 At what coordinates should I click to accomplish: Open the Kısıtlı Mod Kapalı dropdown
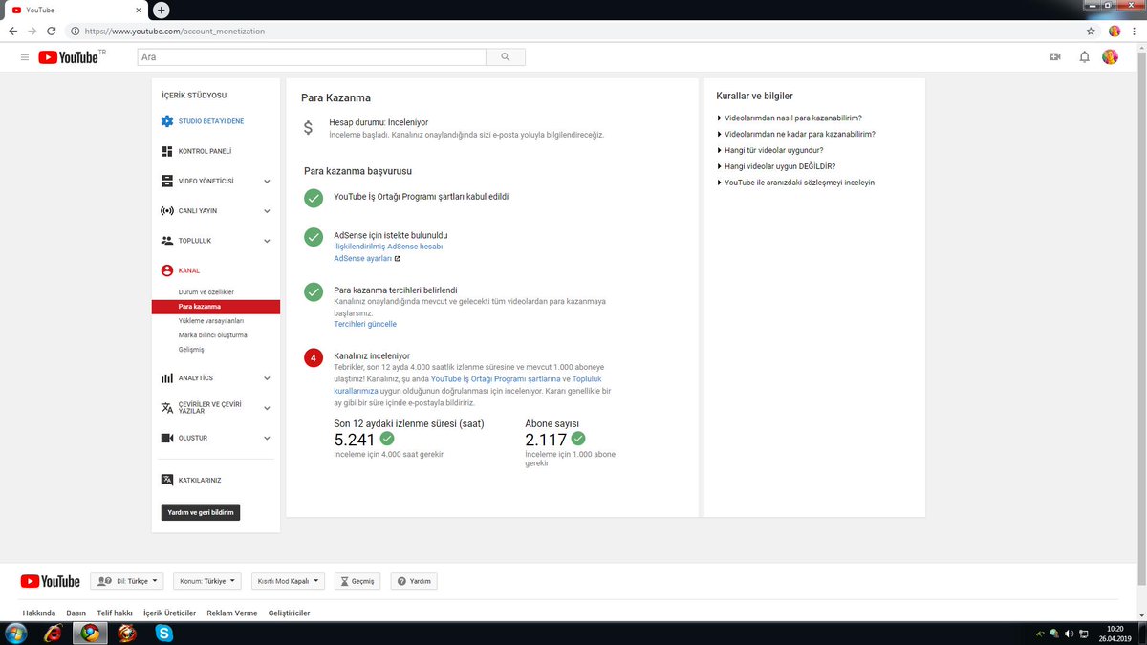click(289, 581)
